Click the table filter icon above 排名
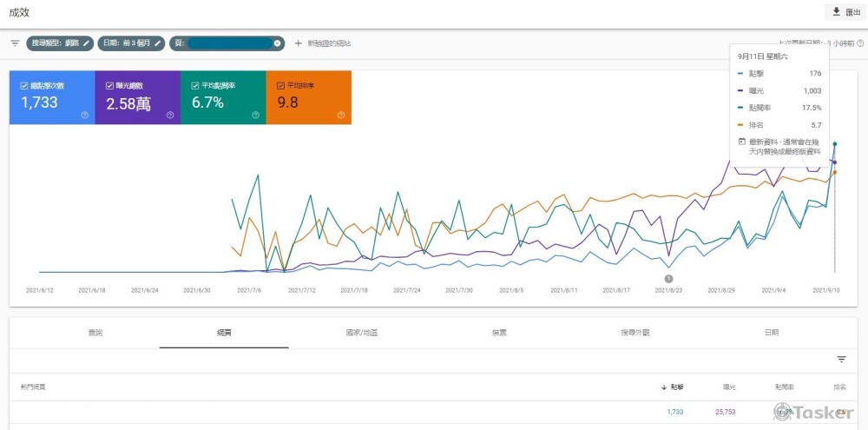868x430 pixels. (x=841, y=360)
